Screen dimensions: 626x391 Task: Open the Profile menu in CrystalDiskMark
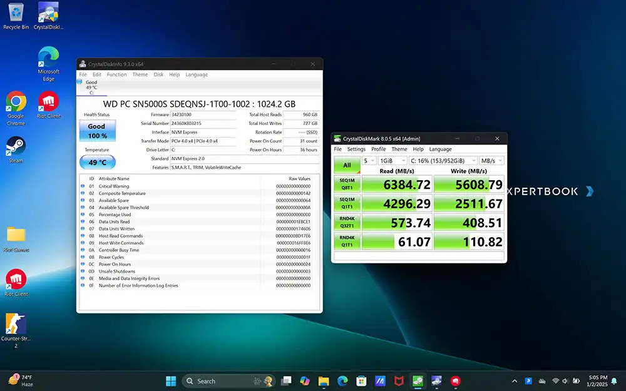pos(378,150)
